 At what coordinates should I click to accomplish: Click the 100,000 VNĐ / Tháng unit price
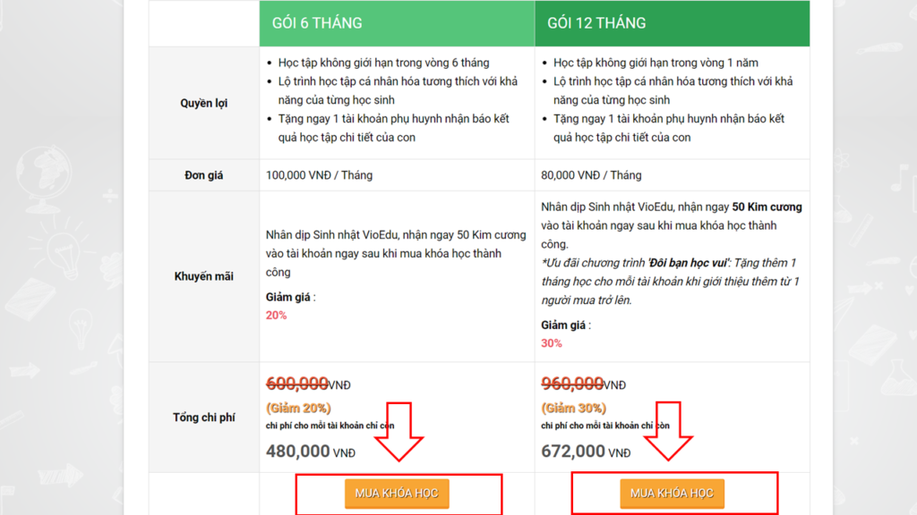click(319, 175)
